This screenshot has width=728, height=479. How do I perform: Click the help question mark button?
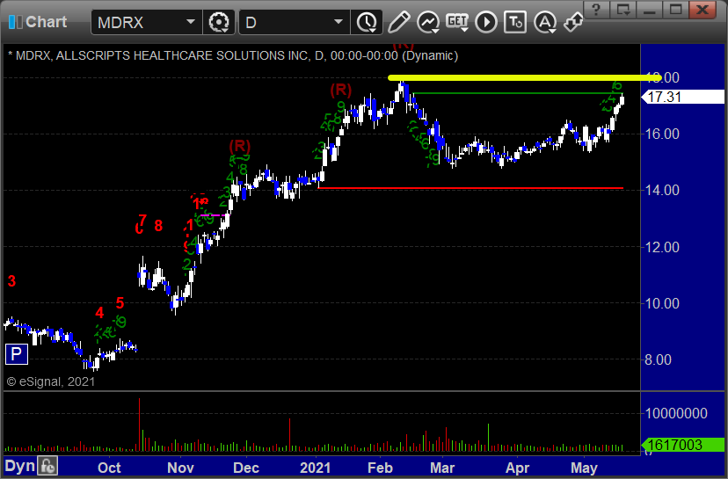coord(595,10)
